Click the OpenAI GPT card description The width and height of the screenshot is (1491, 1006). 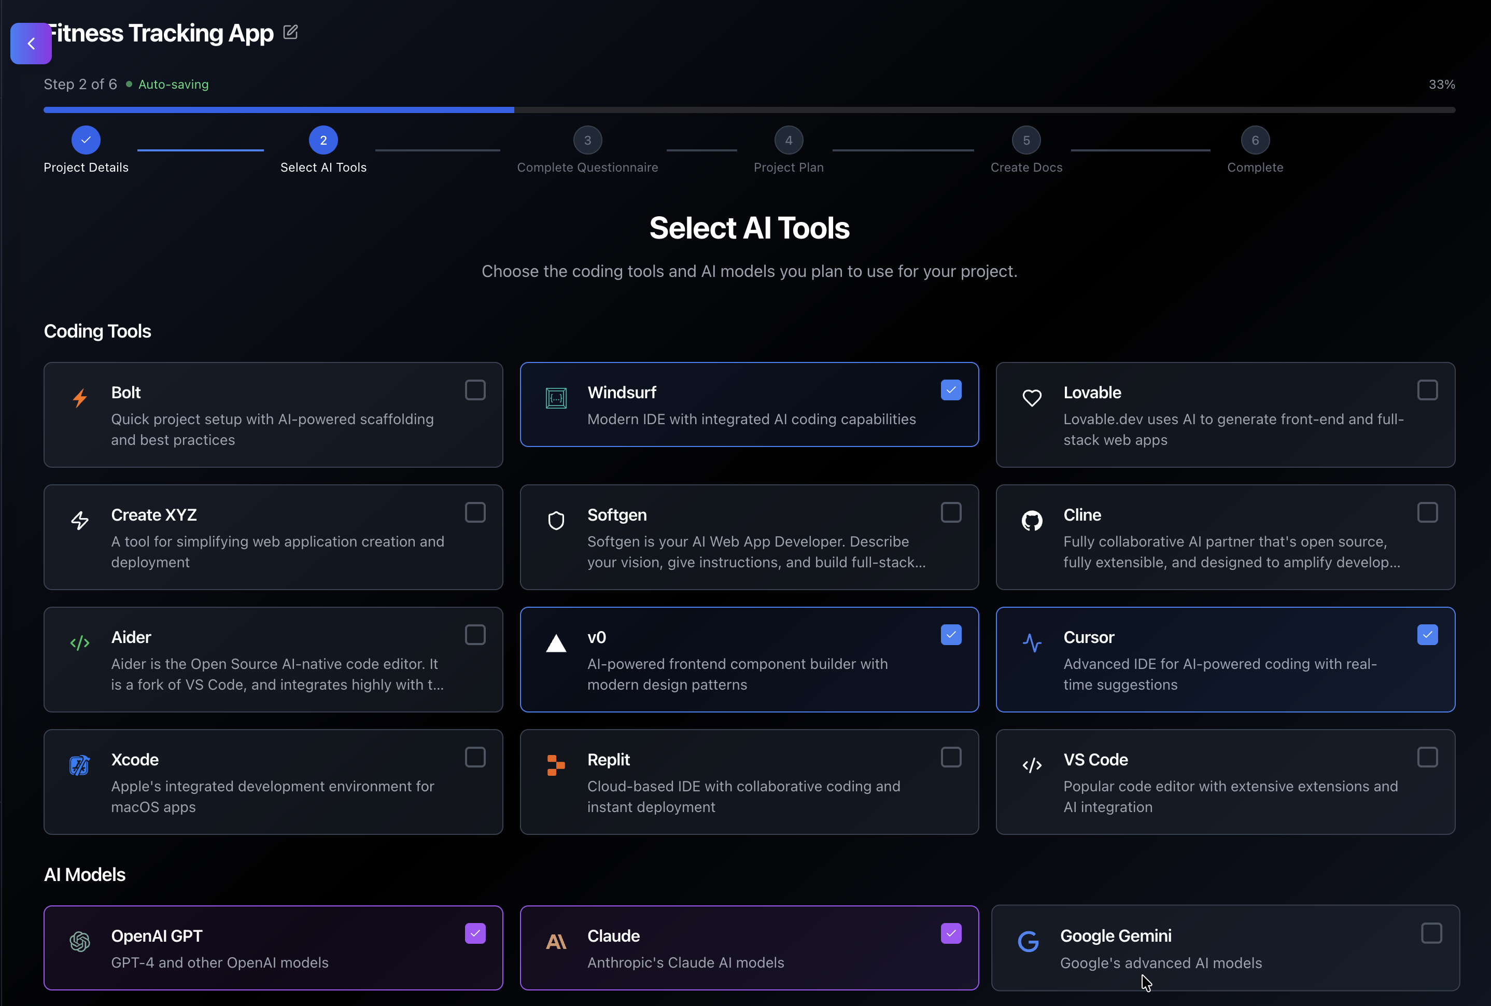tap(219, 963)
